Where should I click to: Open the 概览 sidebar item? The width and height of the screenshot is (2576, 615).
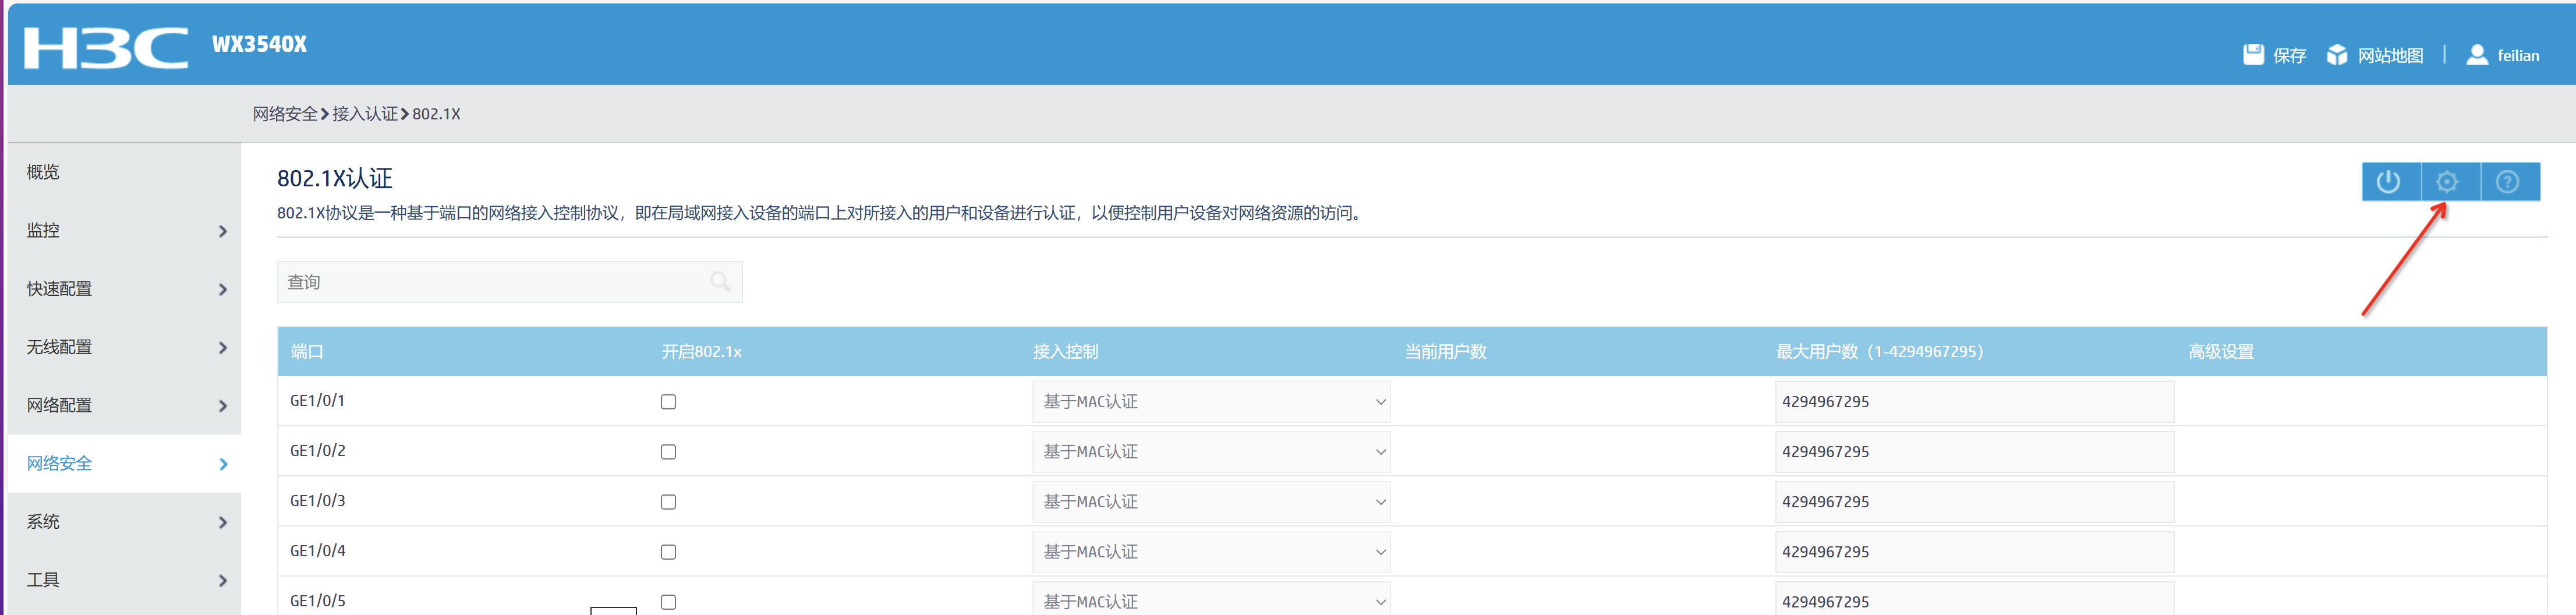tap(124, 172)
